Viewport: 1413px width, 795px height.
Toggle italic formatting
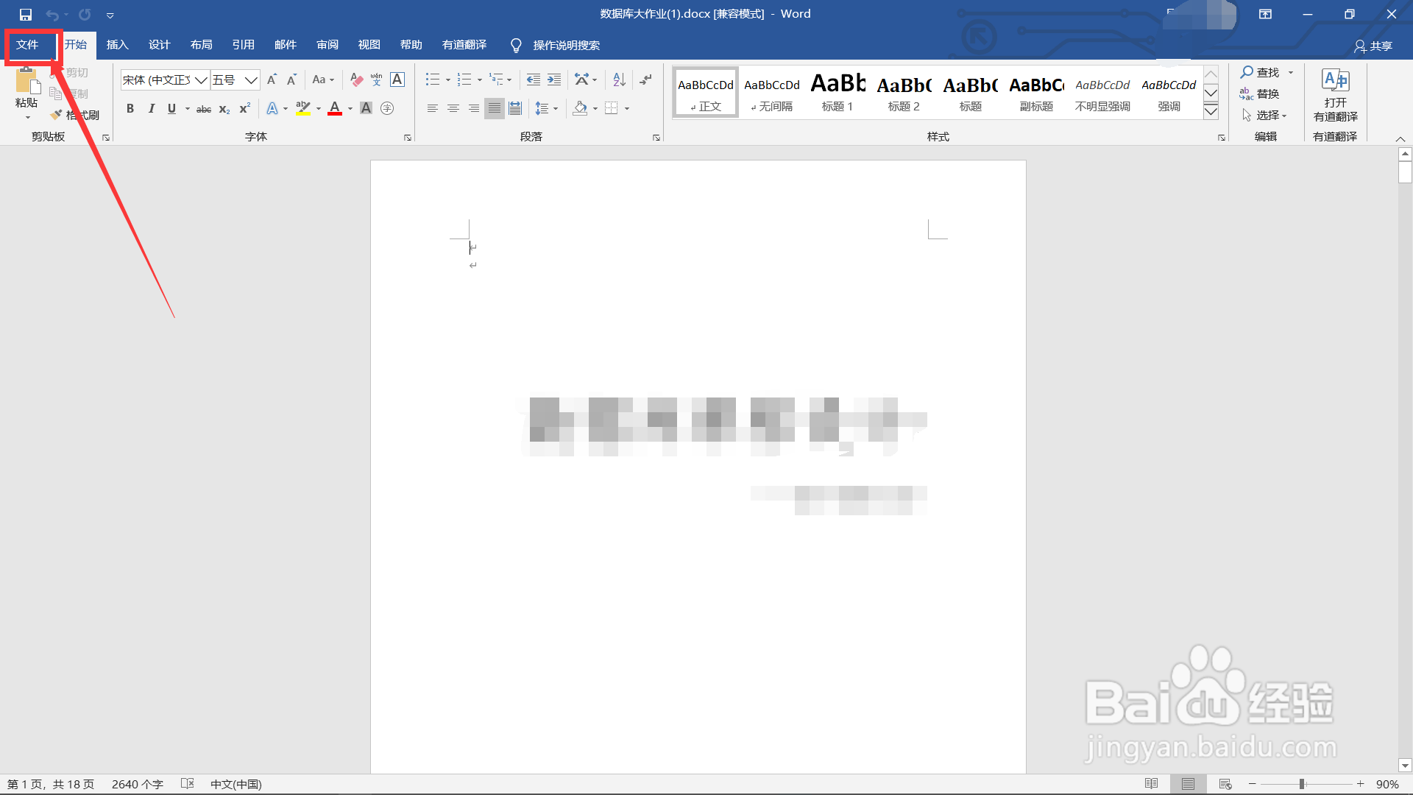click(151, 109)
